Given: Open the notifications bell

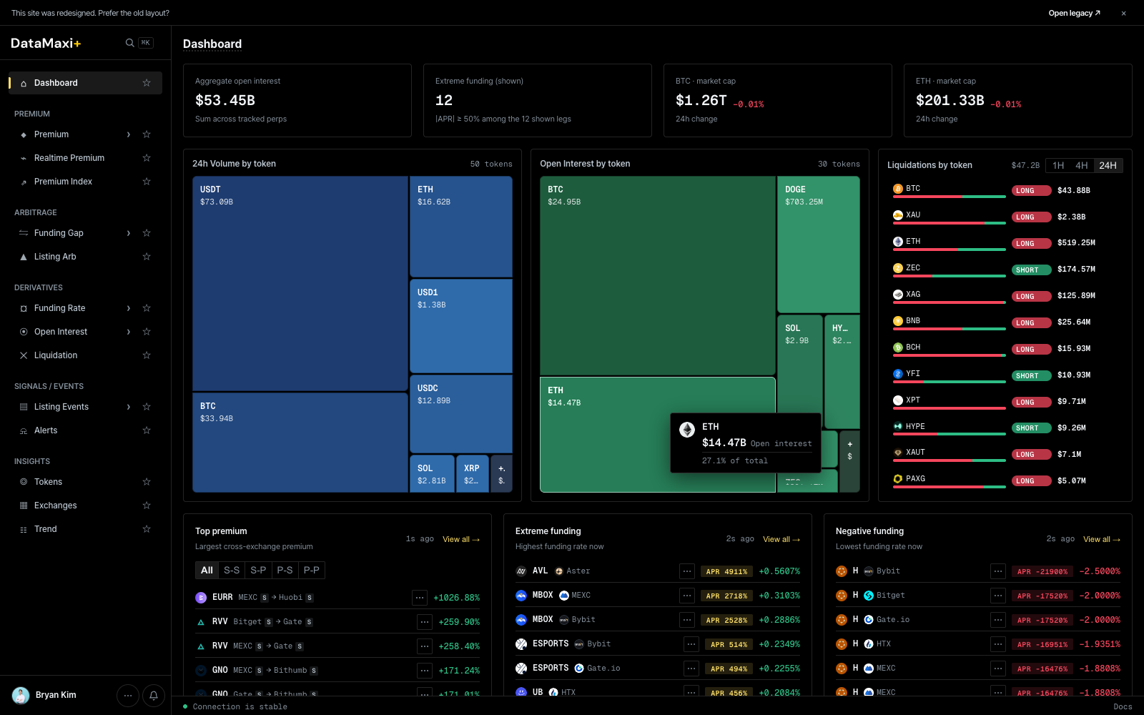Looking at the screenshot, I should coord(154,695).
